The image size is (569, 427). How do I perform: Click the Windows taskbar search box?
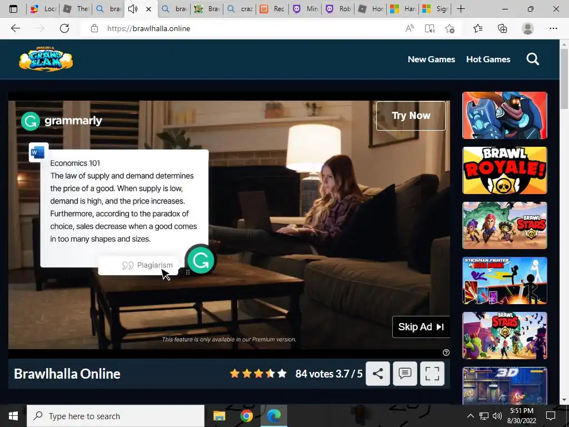point(116,416)
